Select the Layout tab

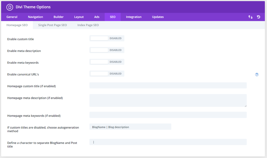tap(79, 17)
